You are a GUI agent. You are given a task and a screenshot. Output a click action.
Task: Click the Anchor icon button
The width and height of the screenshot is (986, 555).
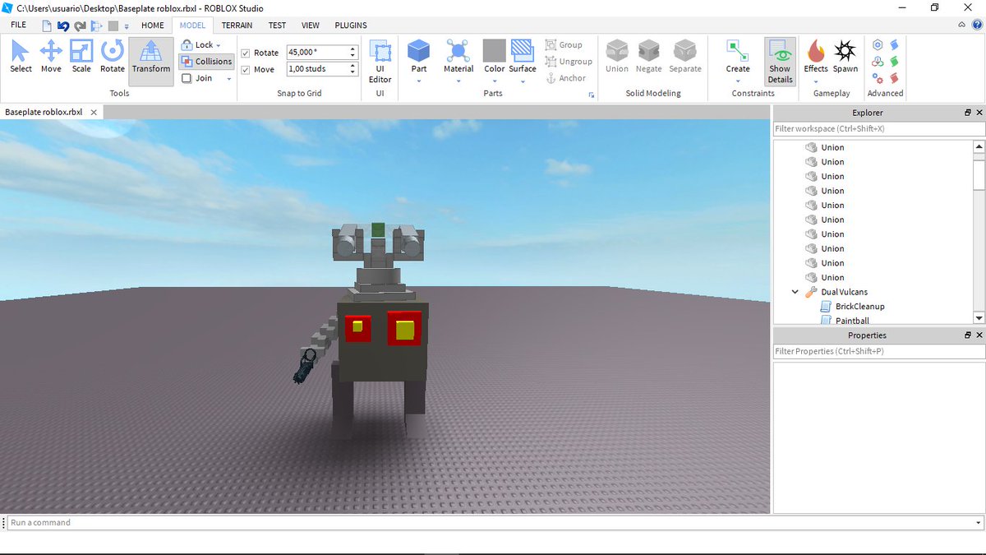(565, 78)
